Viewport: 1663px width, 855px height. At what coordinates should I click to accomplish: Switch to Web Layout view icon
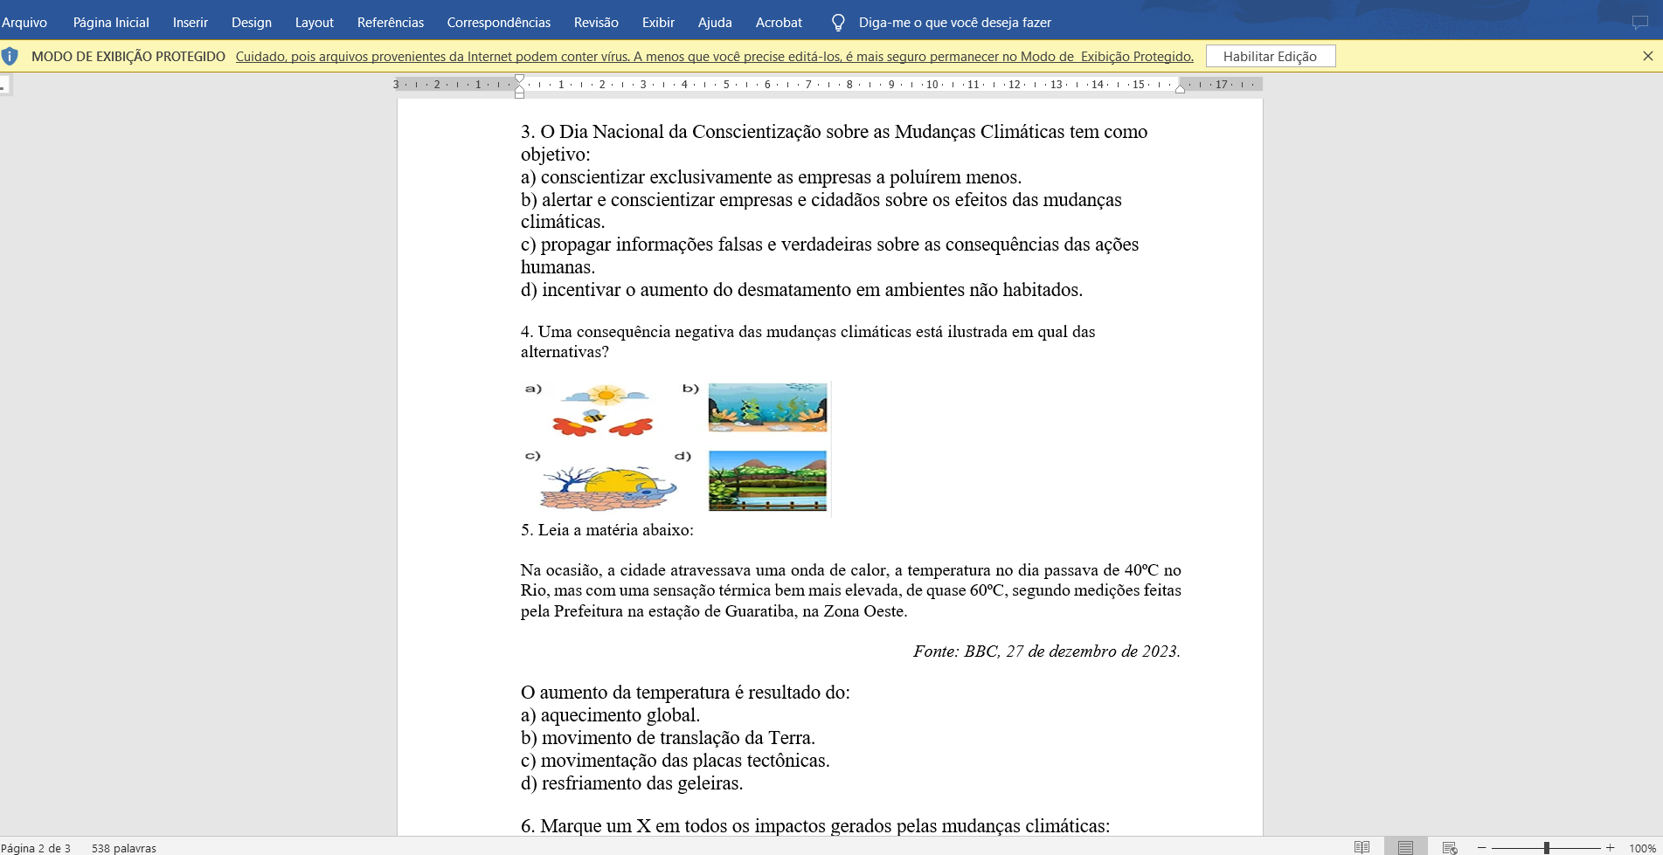point(1450,847)
